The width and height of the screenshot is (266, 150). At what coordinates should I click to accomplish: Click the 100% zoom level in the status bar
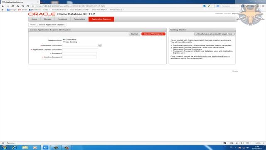tap(258, 143)
